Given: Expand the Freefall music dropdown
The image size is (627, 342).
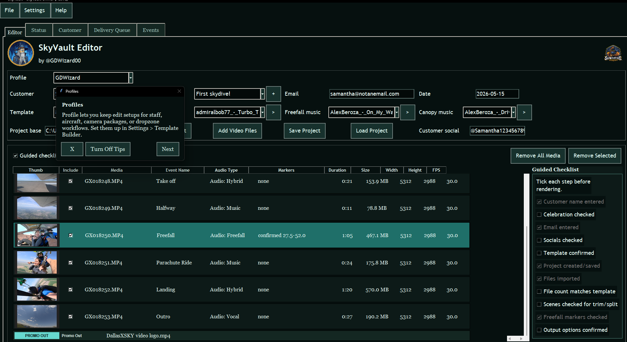Looking at the screenshot, I should point(397,112).
